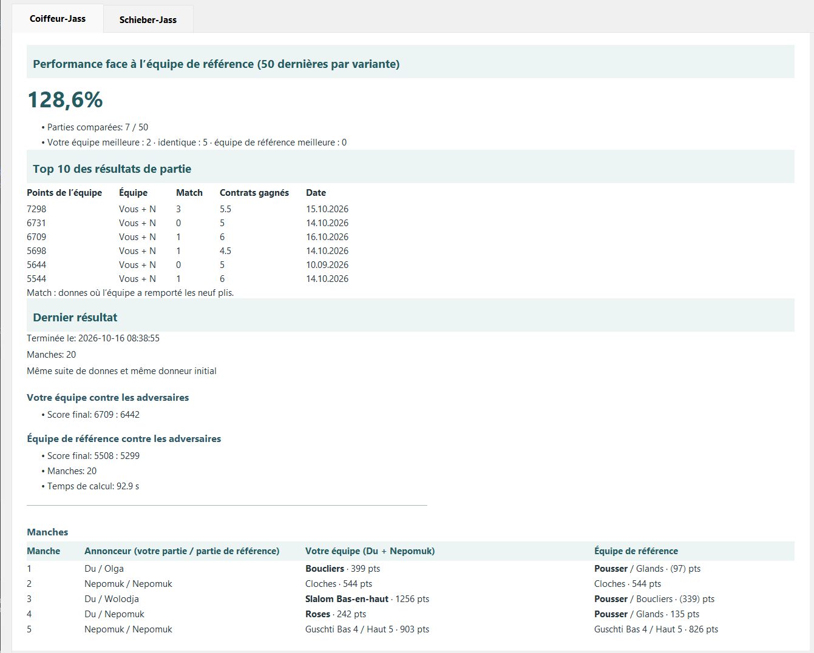Click the contracts value 5.5
The image size is (814, 653).
click(x=225, y=209)
